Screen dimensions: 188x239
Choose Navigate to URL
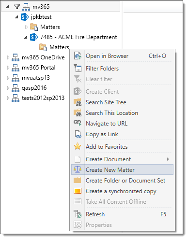pos(122,124)
